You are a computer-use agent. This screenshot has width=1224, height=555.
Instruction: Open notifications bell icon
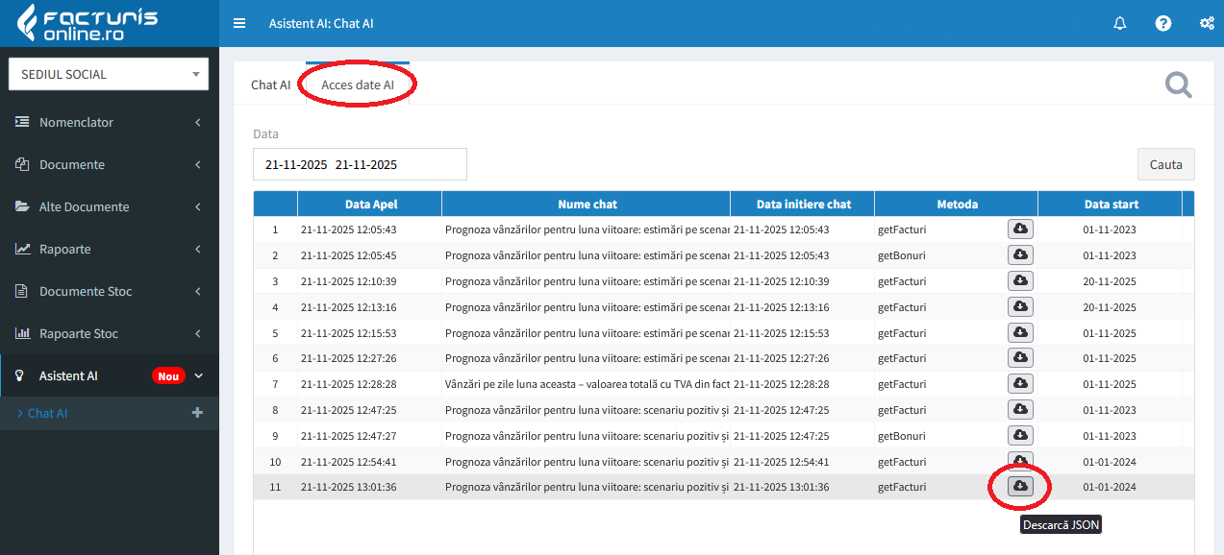tap(1119, 23)
